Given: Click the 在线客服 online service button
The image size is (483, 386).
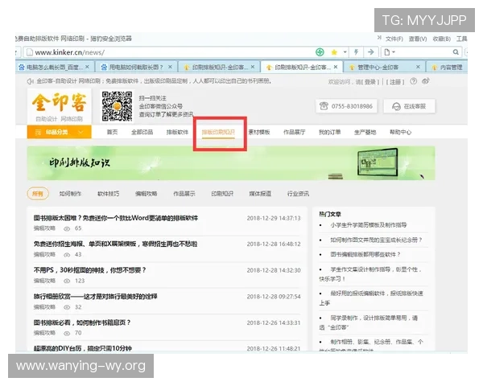Looking at the screenshot, I should 410,106.
